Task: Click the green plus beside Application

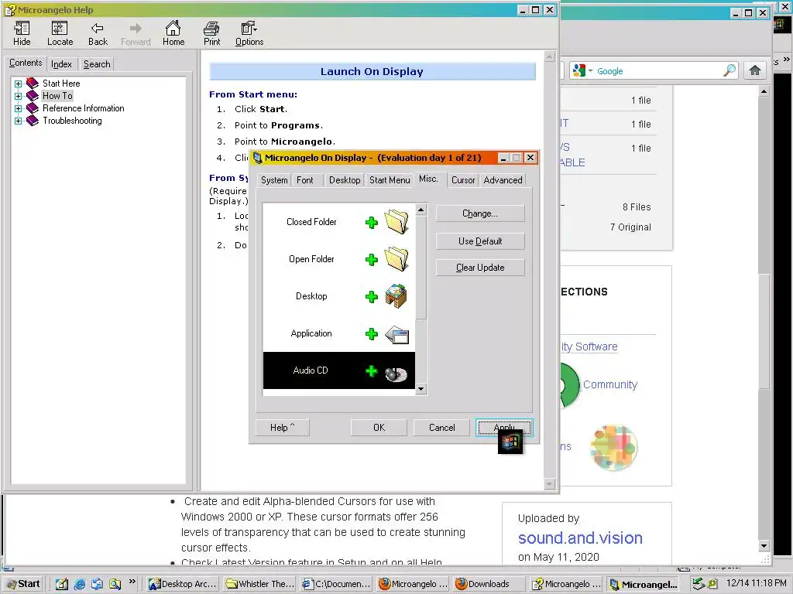Action: click(x=372, y=334)
